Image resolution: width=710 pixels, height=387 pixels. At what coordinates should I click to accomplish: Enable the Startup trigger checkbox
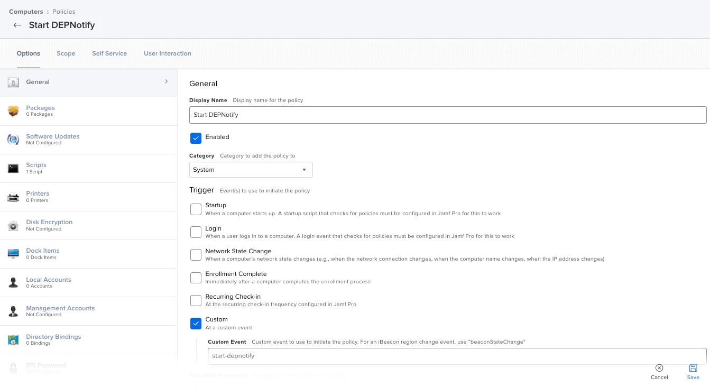(196, 209)
